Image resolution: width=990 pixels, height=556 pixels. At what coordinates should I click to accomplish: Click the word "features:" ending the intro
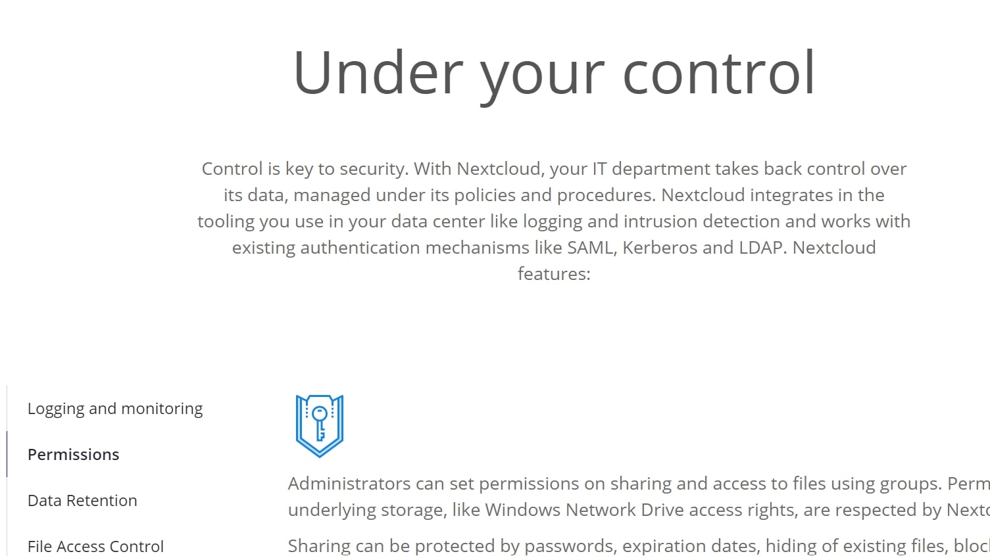pyautogui.click(x=554, y=274)
